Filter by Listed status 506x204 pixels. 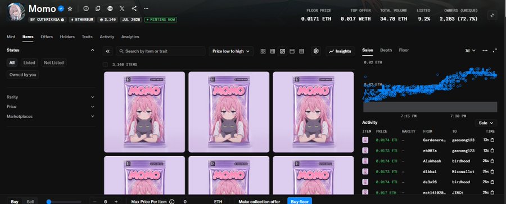point(29,62)
